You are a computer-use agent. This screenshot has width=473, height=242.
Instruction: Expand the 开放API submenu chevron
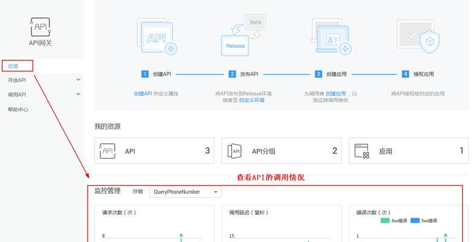(x=79, y=80)
